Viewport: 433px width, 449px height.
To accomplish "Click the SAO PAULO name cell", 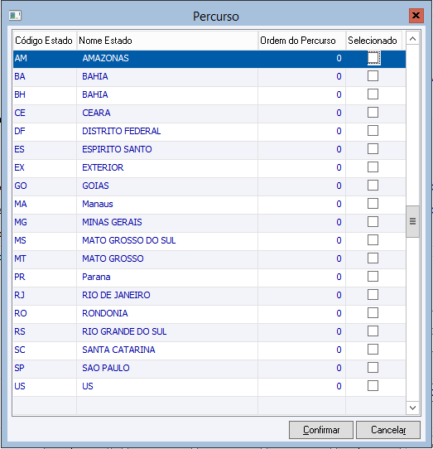I will tap(167, 369).
